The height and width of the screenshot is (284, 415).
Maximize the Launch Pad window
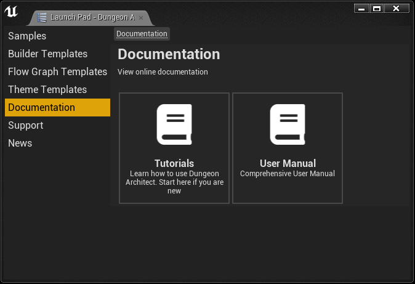[377, 9]
